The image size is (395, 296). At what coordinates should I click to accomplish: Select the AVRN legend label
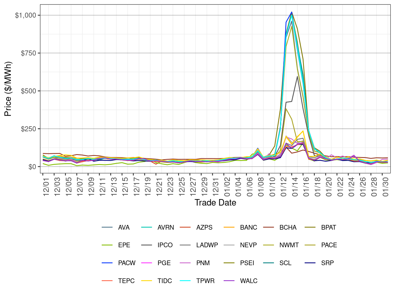coord(166,228)
